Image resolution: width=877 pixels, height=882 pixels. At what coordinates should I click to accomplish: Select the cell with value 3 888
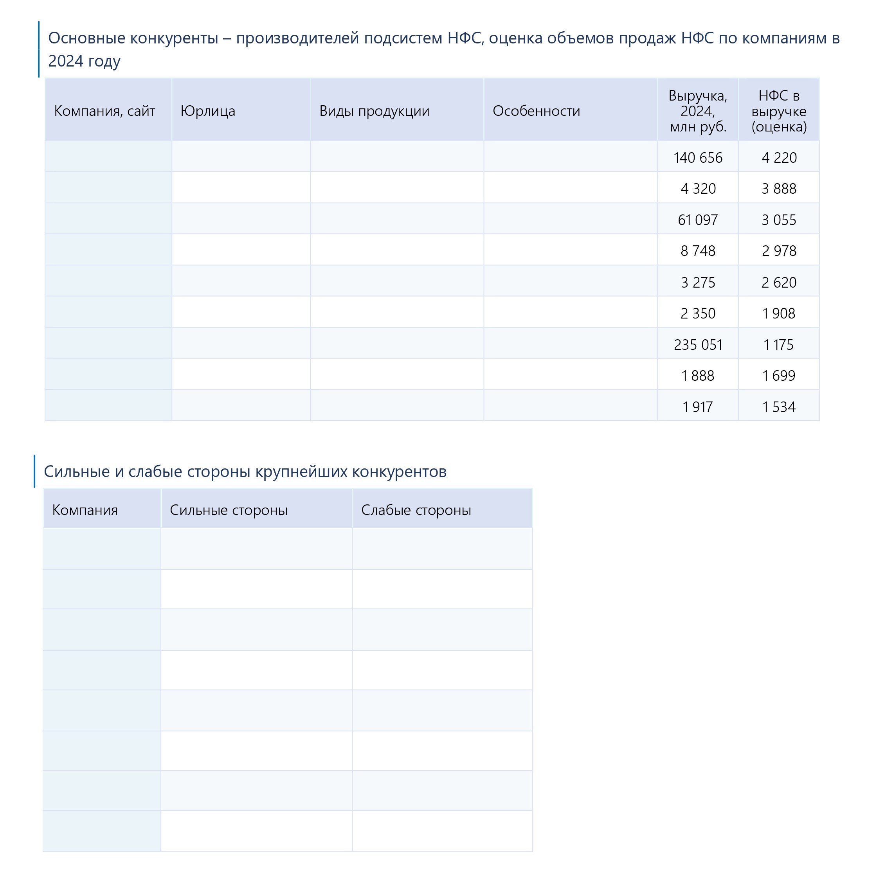(778, 189)
